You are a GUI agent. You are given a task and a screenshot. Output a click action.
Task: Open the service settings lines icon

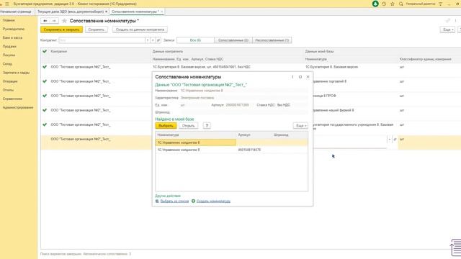[440, 4]
